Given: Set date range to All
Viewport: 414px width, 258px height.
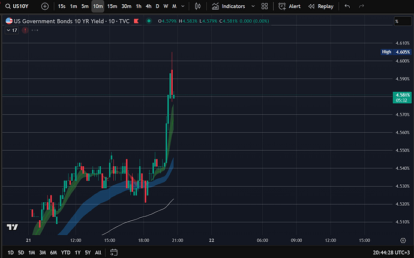Looking at the screenshot, I should (98, 253).
